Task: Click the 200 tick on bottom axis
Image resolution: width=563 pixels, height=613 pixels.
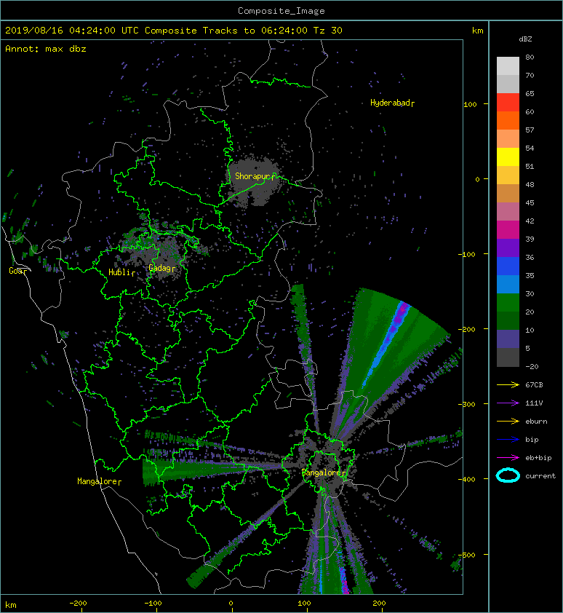Action: click(x=379, y=604)
